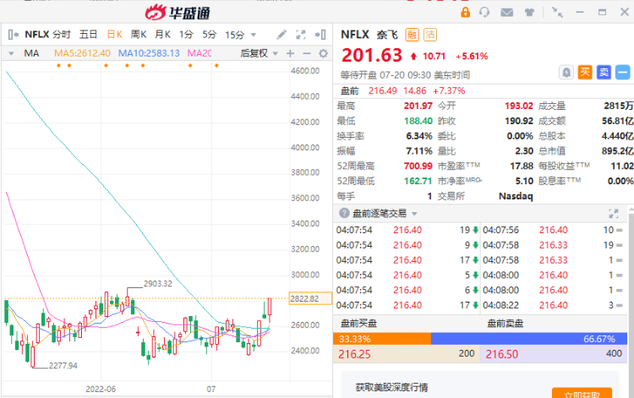Collapse the right quote panel

[x=320, y=35]
